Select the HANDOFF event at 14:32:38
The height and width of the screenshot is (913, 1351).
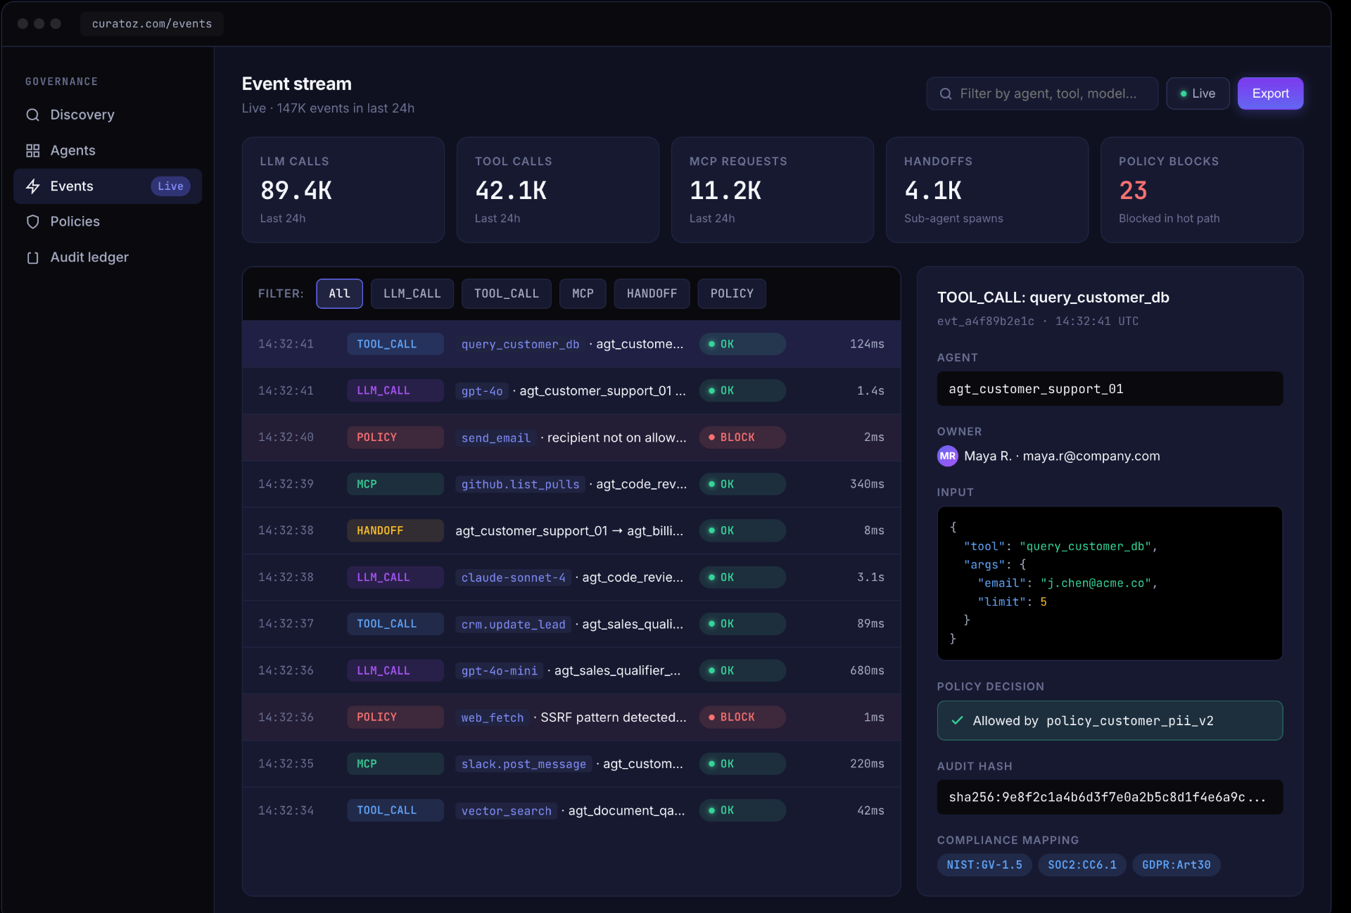(x=571, y=530)
